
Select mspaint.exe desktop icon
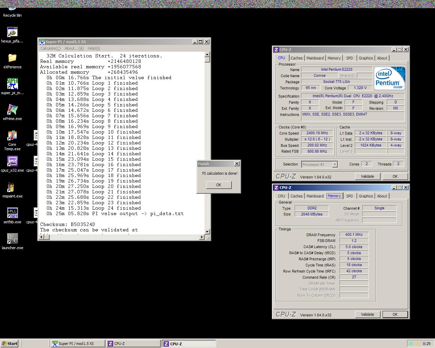tap(12, 190)
